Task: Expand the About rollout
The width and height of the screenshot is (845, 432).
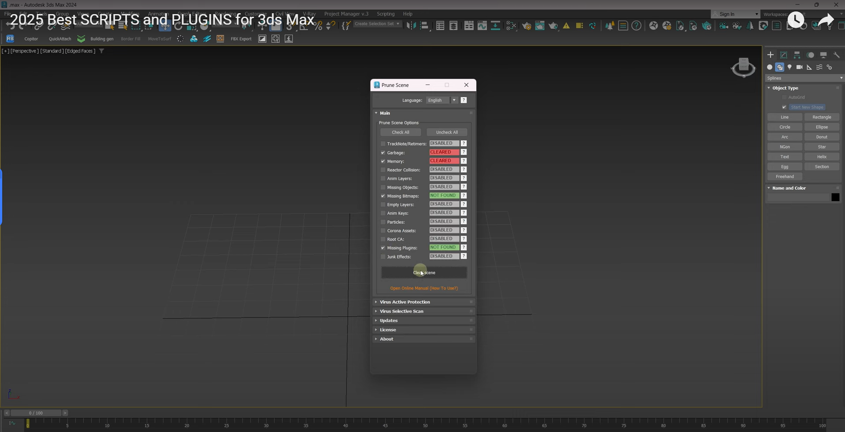Action: [x=423, y=339]
